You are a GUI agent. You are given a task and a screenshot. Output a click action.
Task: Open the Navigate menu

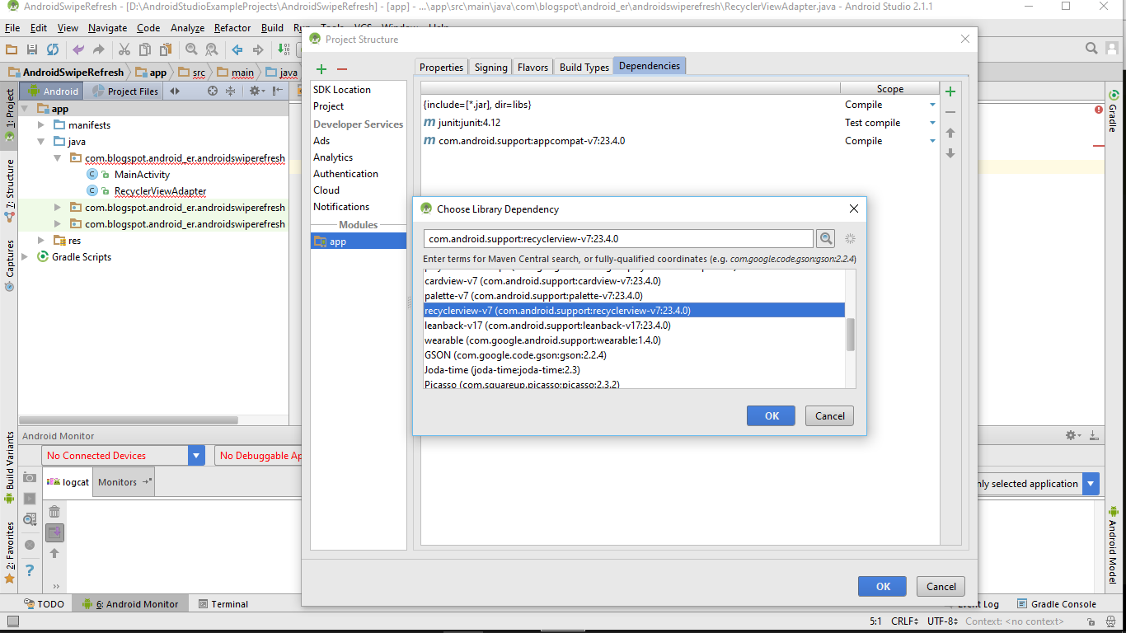pos(107,28)
